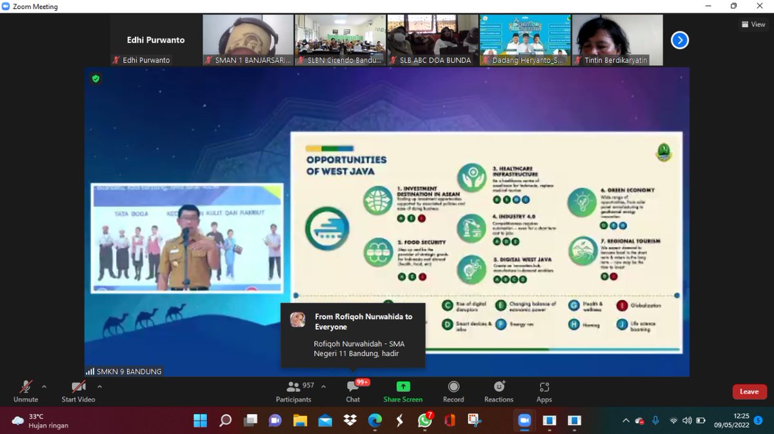Show hidden system tray icons

(625, 420)
